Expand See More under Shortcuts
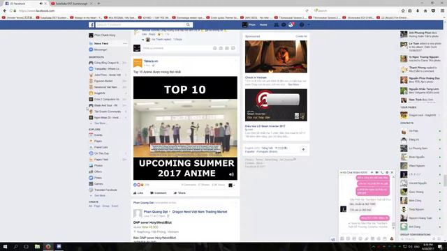The height and width of the screenshot is (251, 447). pos(100,123)
